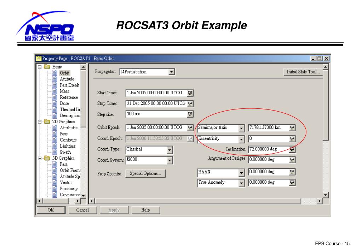Image resolution: width=362 pixels, height=250 pixels.
Task: Click the picker icon beside Orbit Epoch field
Action: pos(190,128)
